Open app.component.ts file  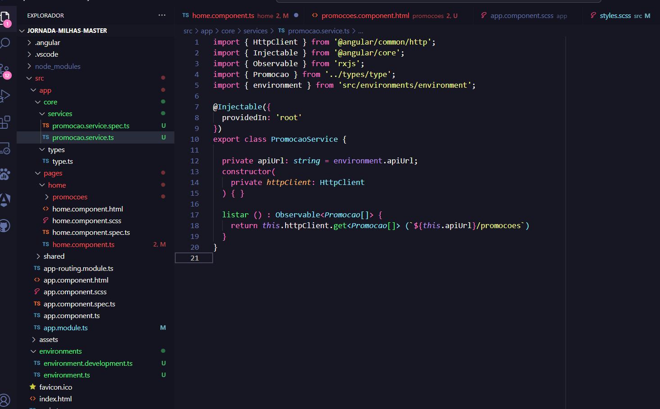72,316
